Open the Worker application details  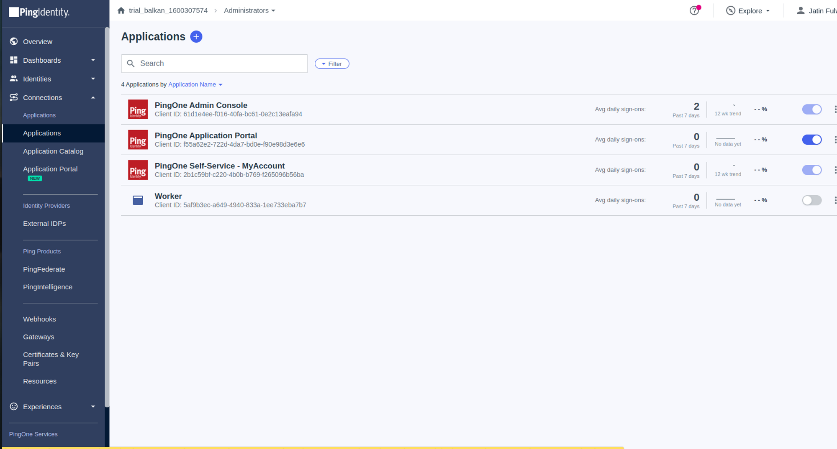coord(168,196)
